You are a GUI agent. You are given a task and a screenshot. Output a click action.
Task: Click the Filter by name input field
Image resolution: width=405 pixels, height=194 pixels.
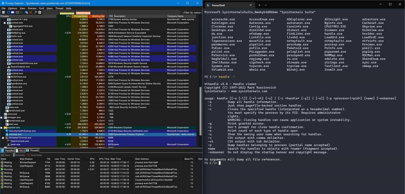pyautogui.click(x=192, y=12)
